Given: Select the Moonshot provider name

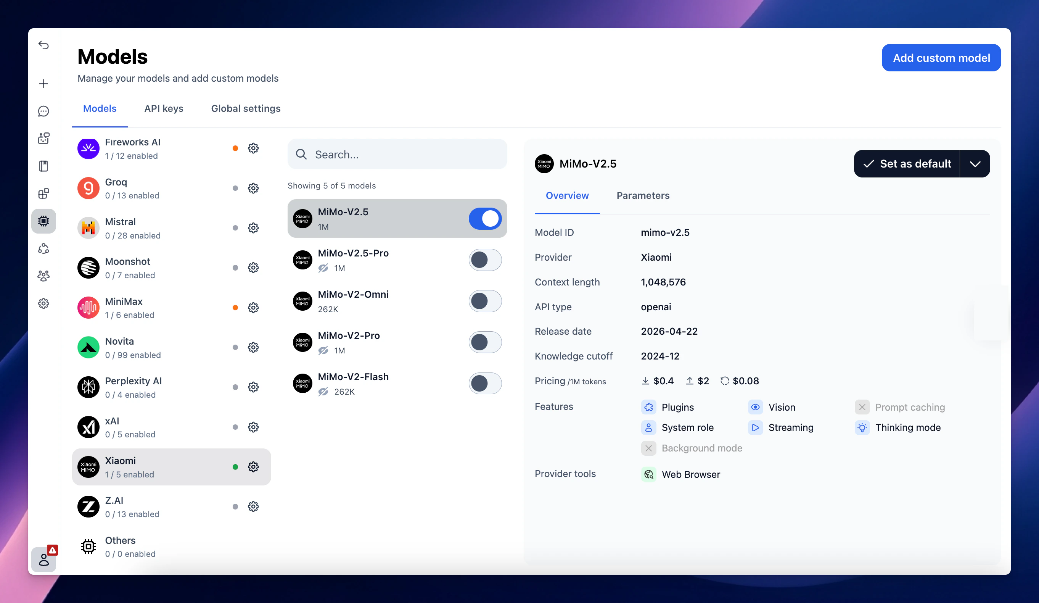Looking at the screenshot, I should tap(127, 261).
